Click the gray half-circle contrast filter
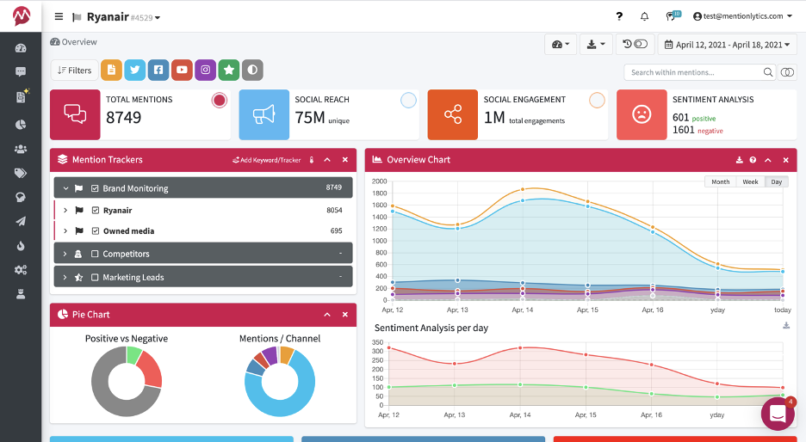The image size is (806, 442). click(252, 70)
